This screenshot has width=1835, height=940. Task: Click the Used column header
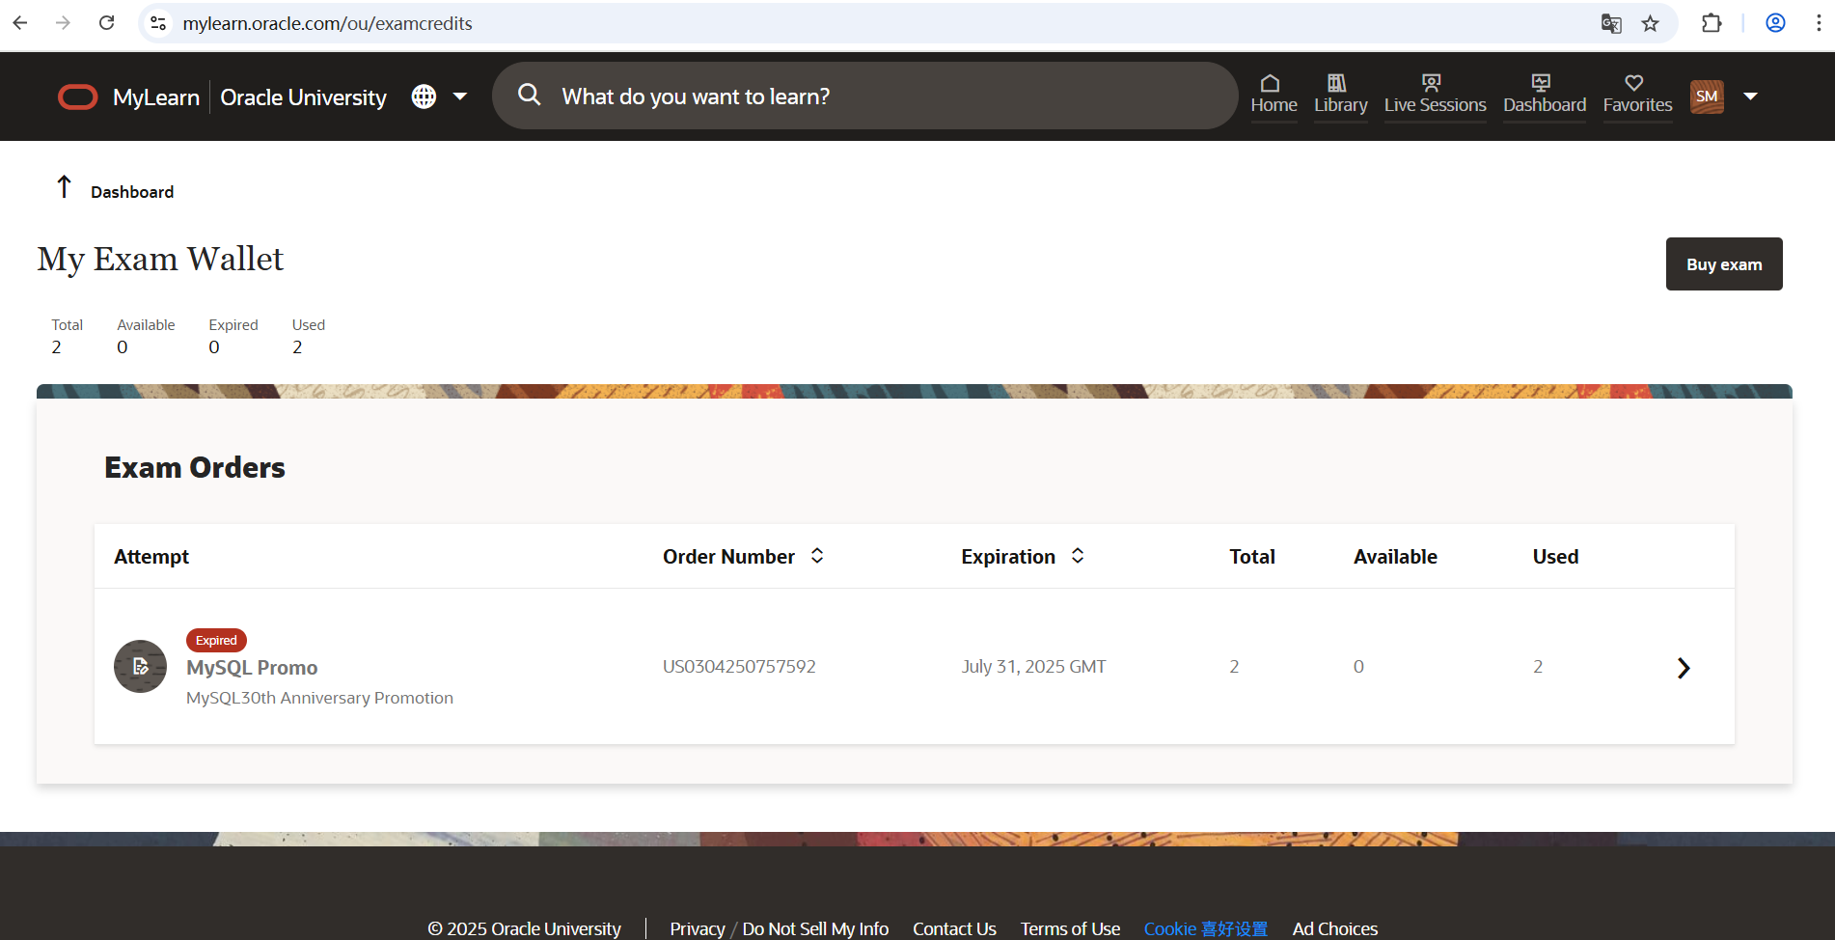[1555, 557]
